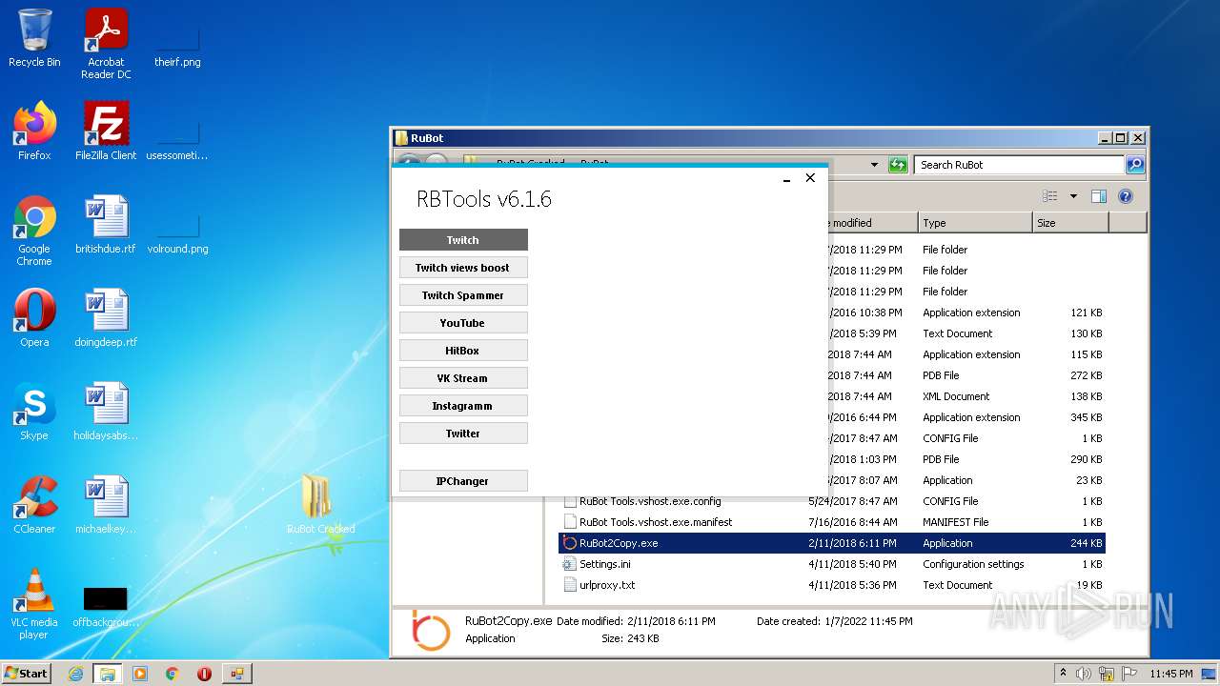
Task: Open the views dropdown arrow in explorer
Action: point(1073,196)
